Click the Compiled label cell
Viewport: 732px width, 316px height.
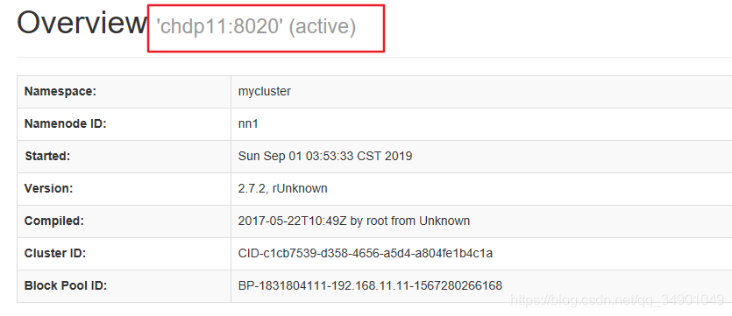point(124,221)
